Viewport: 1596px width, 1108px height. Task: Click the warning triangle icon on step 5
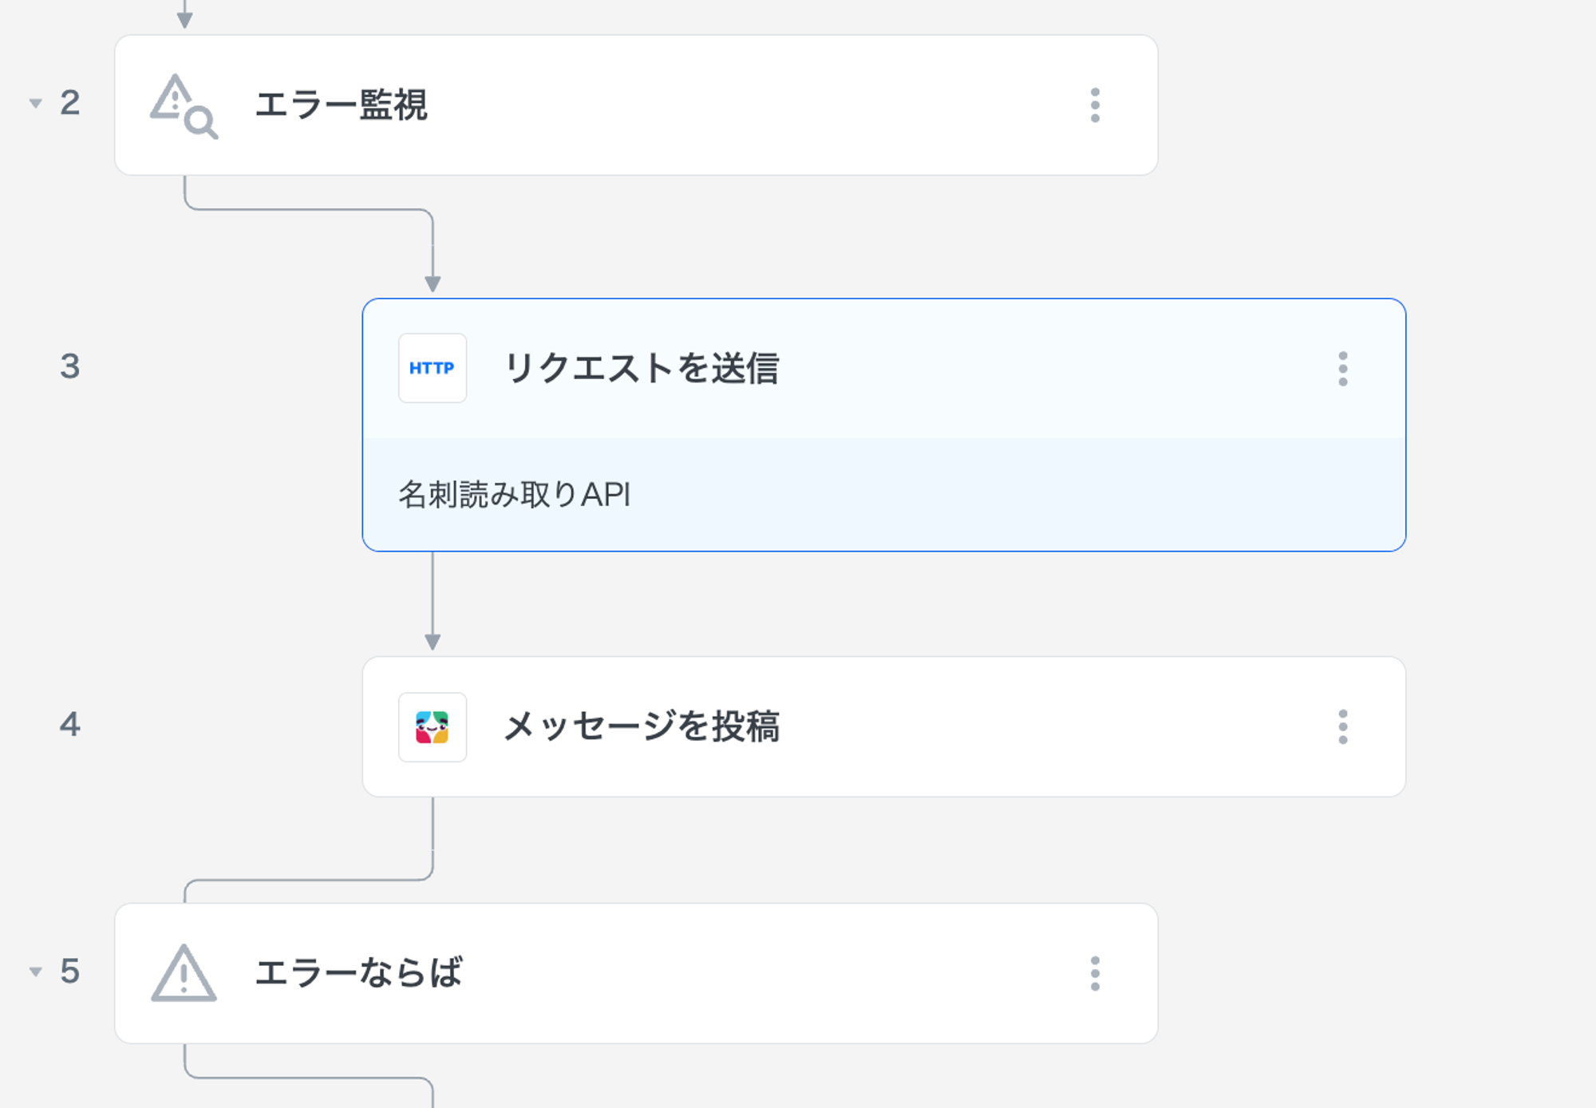[184, 973]
